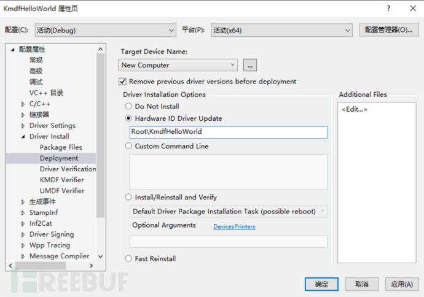This screenshot has width=424, height=297.
Task: Click the Root\KmdfHelloWorld hardware ID field
Action: 228,132
